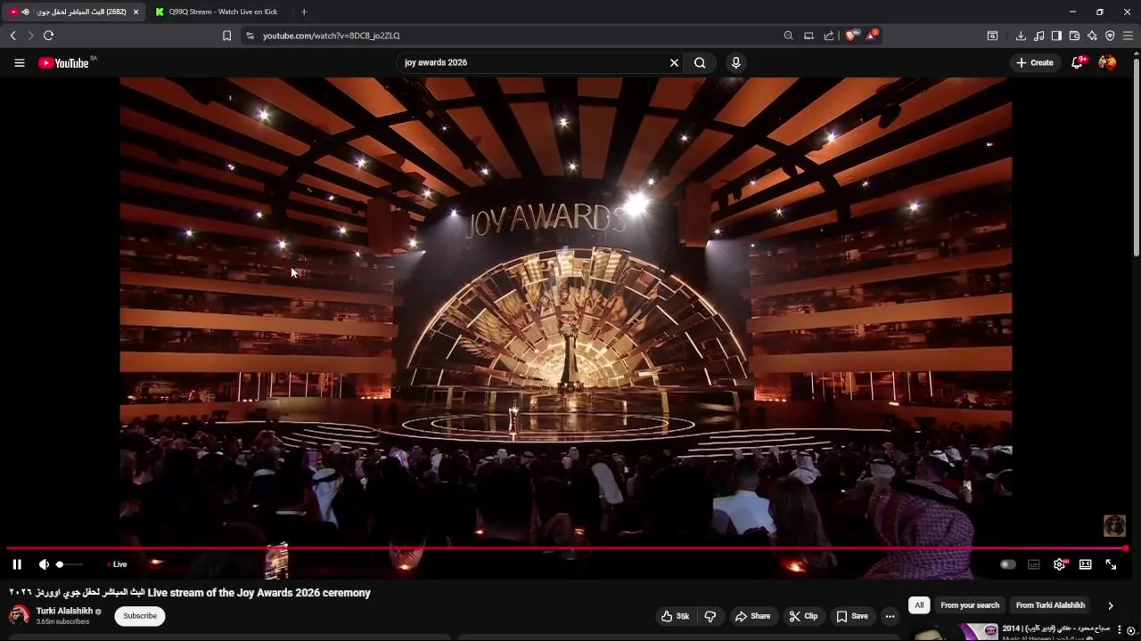Open Brave Wallet icon
The width and height of the screenshot is (1141, 641).
click(x=1074, y=36)
